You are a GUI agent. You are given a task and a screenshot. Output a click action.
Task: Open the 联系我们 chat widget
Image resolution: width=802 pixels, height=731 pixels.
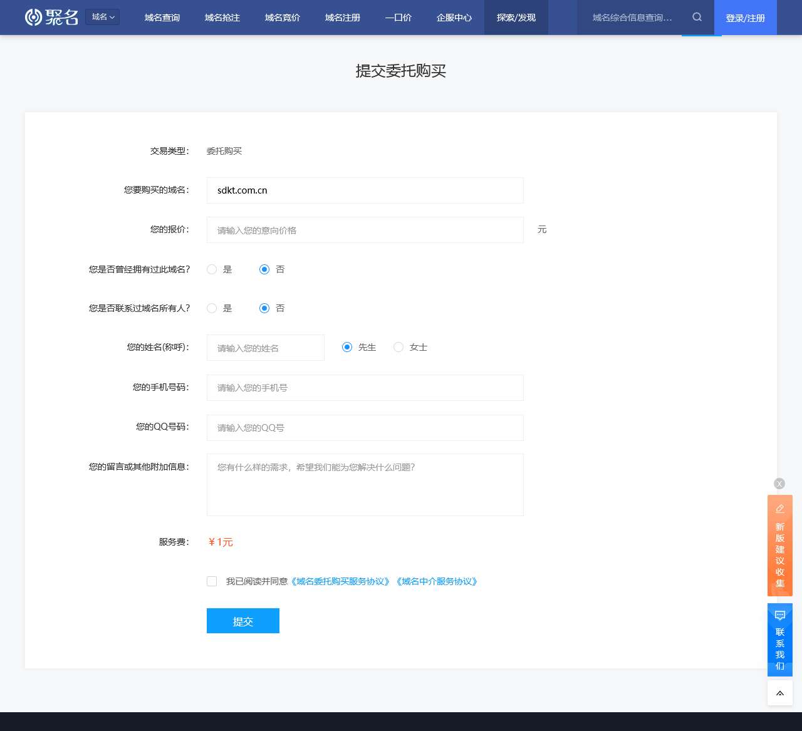point(779,640)
